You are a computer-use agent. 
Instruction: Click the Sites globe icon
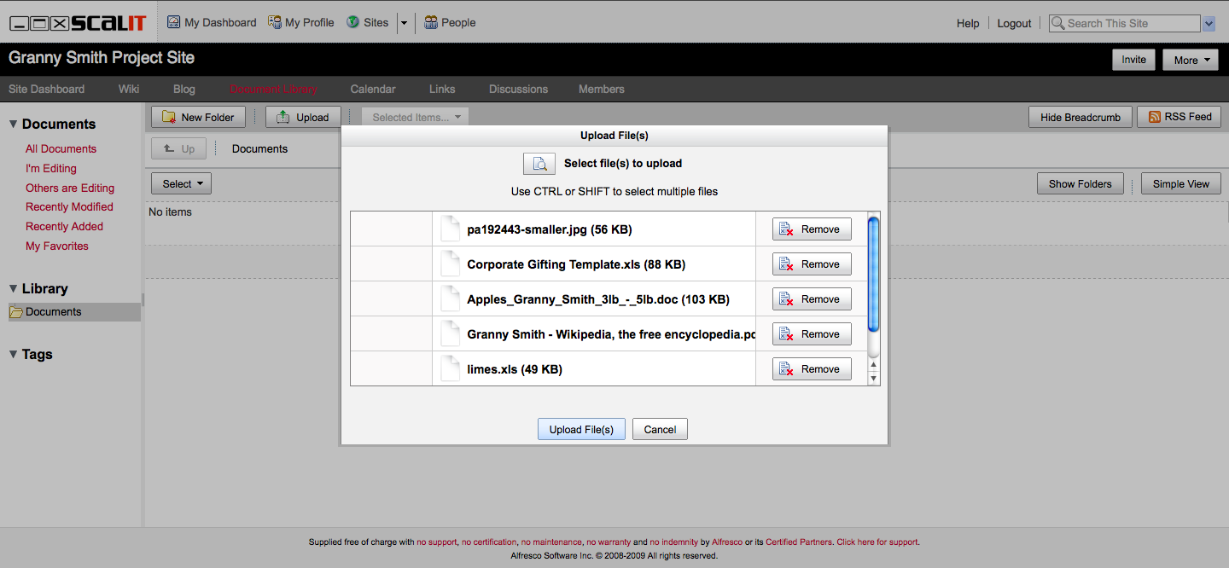[352, 22]
